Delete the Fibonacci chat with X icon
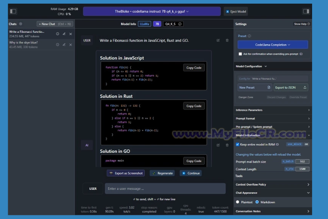328x219 pixels. [71, 34]
